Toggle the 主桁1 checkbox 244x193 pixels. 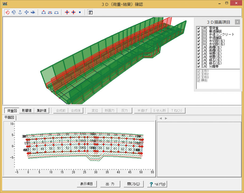pyautogui.click(x=198, y=71)
